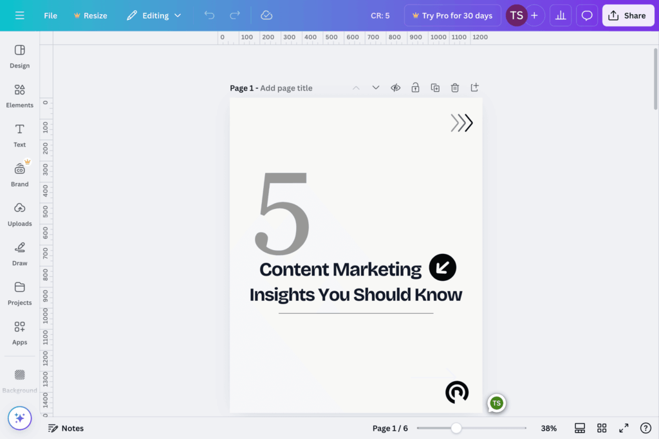Open the Brand kit panel
This screenshot has width=659, height=439.
(19, 174)
